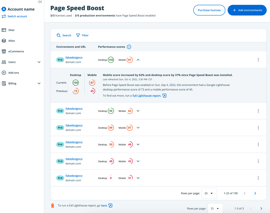Expand the Users sidebar section
This screenshot has width=270, height=213.
pos(39,62)
